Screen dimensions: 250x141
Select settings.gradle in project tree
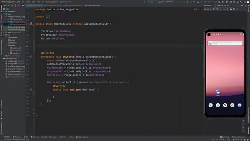15,74
